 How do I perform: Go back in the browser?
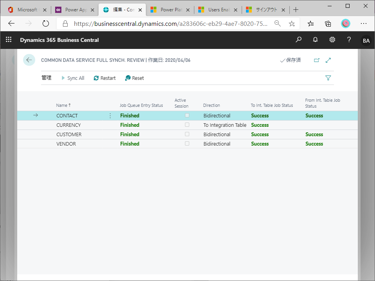11,23
